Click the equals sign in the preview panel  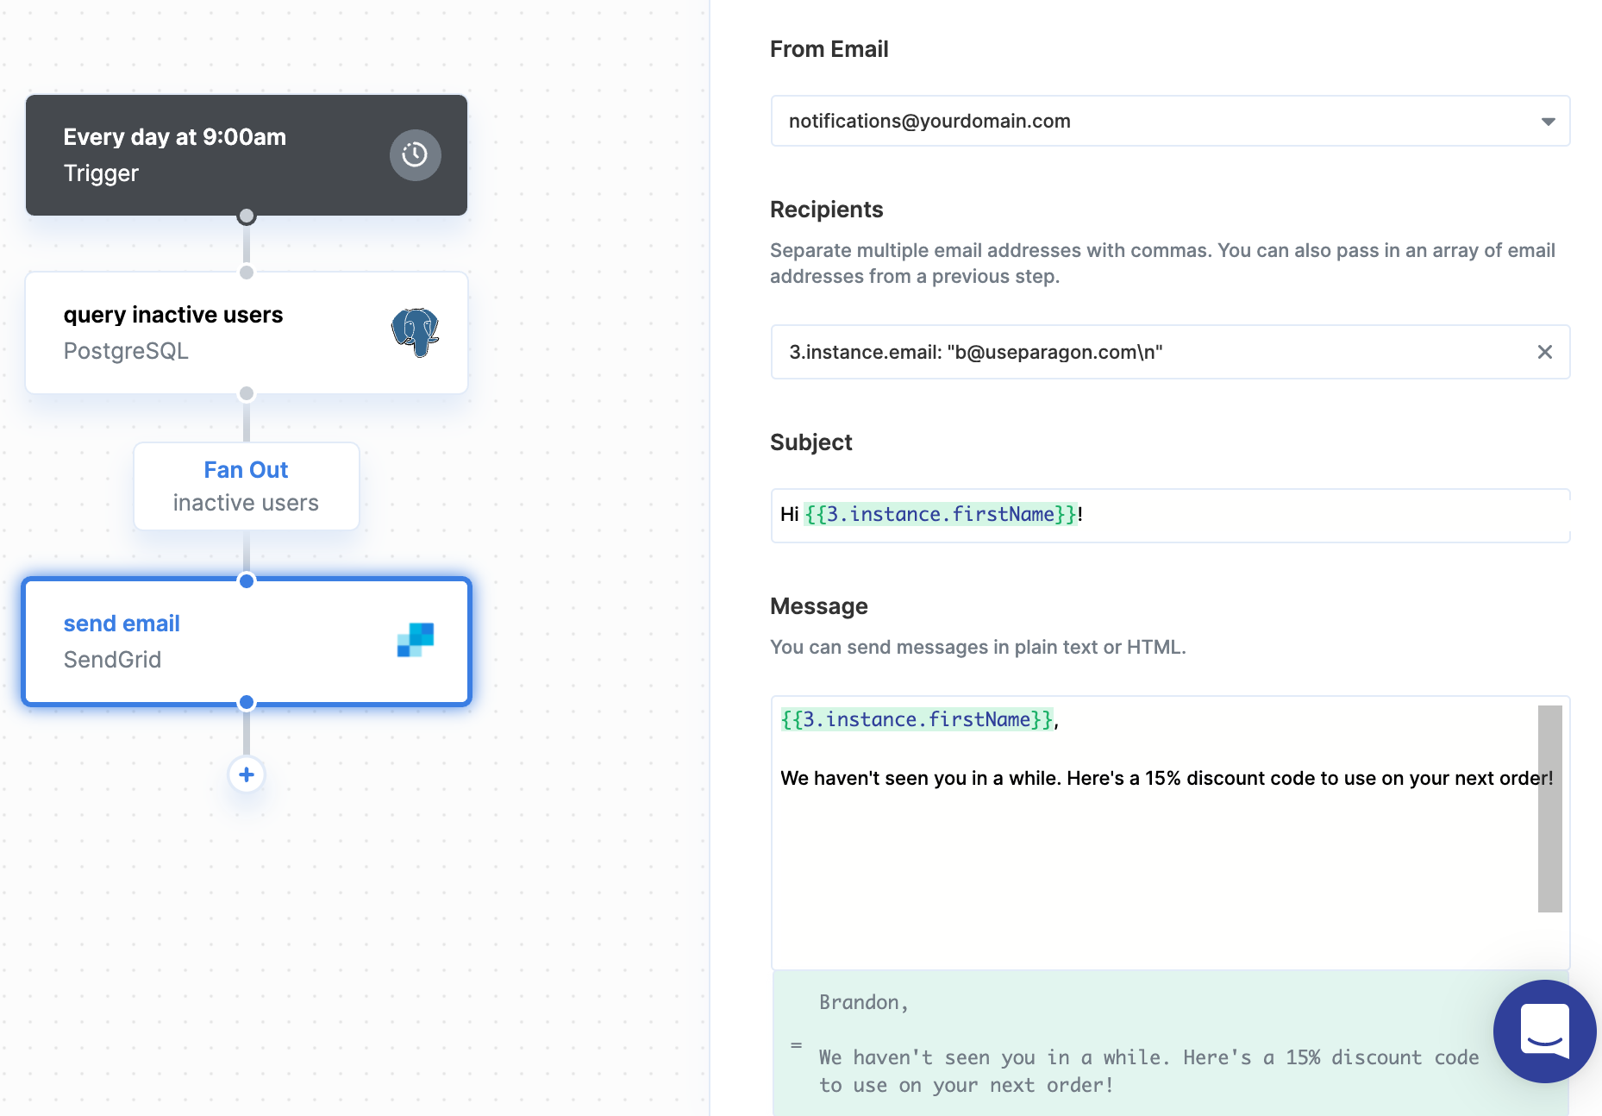[x=796, y=1045]
